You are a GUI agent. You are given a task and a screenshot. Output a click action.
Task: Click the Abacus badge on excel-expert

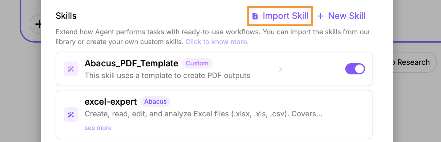155,102
